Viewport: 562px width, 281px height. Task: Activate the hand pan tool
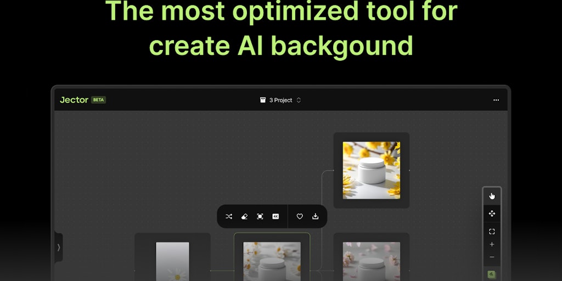coord(492,196)
